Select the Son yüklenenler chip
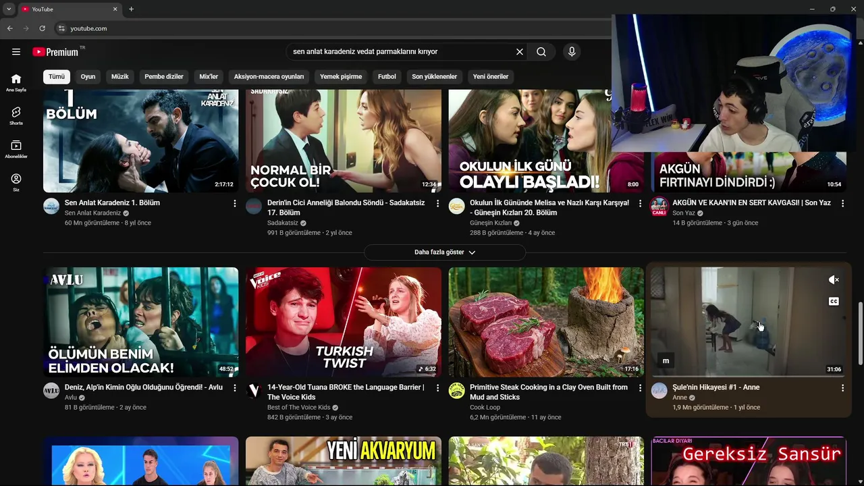This screenshot has width=864, height=486. click(435, 77)
